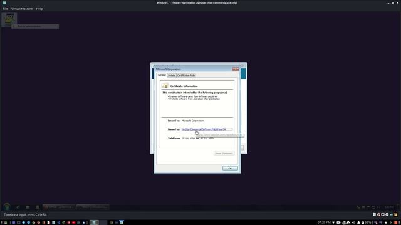
Task: Open the VMware File menu
Action: click(5, 9)
